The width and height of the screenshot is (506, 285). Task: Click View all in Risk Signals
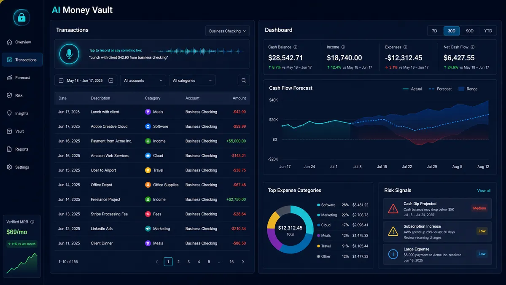point(484,191)
